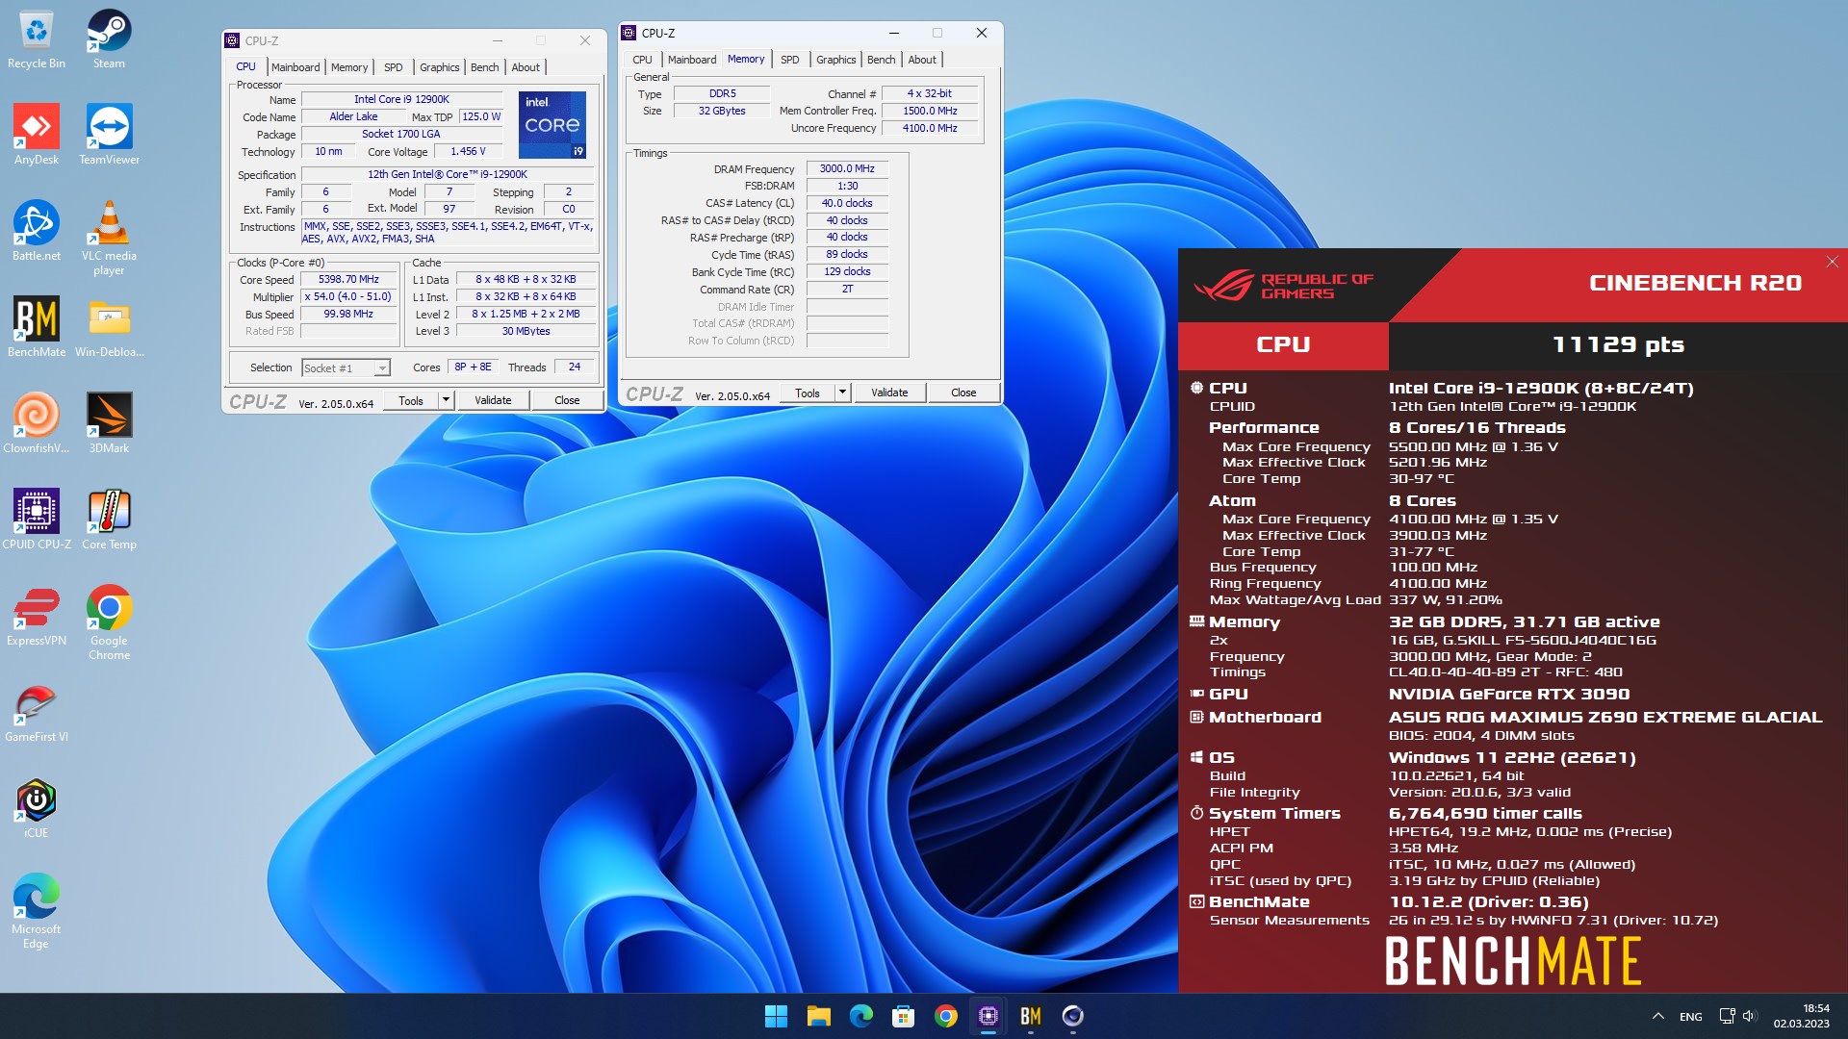
Task: Open the network status tray icon
Action: coord(1727,1016)
